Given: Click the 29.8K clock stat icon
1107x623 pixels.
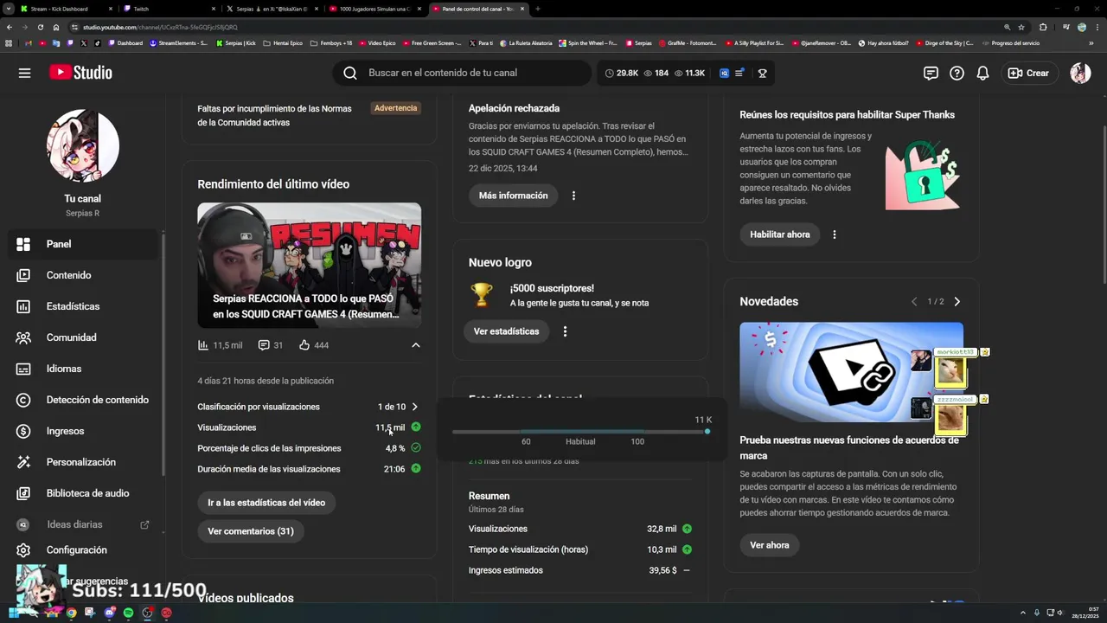Looking at the screenshot, I should coord(610,74).
